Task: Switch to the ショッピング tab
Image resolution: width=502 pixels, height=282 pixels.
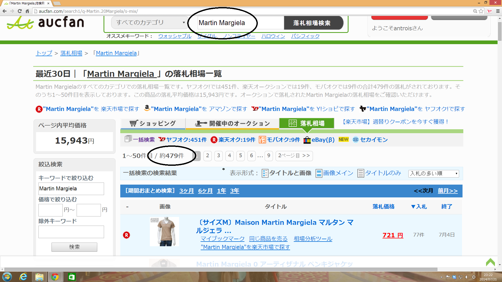Action: click(153, 124)
